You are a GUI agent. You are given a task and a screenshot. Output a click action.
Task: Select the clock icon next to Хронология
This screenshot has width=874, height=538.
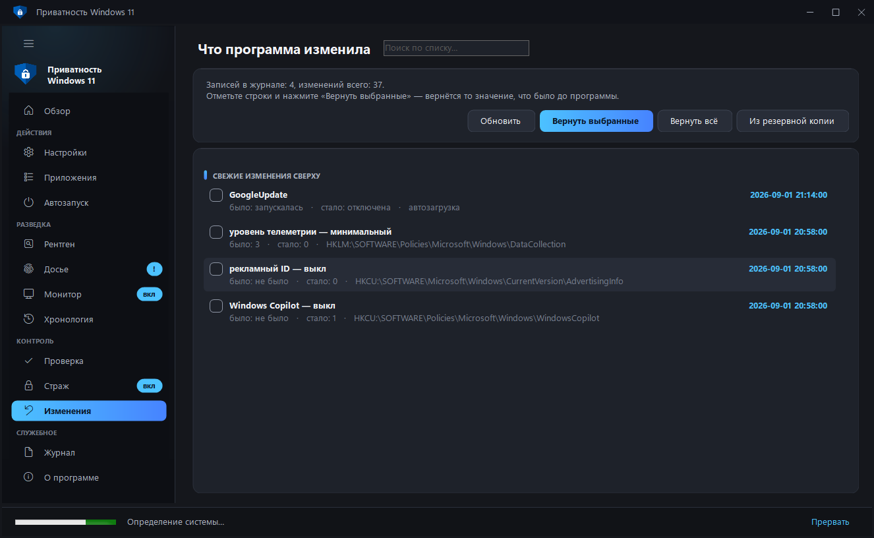(28, 319)
